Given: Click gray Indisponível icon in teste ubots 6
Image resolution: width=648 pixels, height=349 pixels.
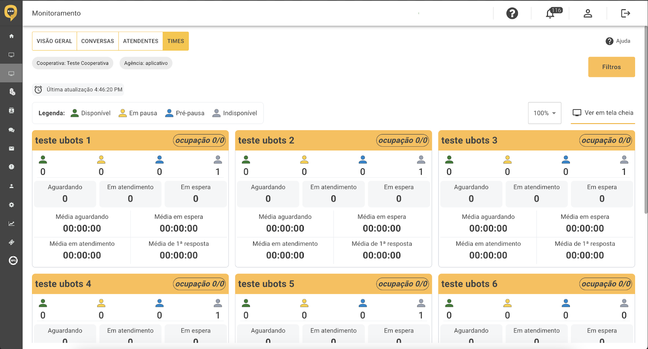Looking at the screenshot, I should pos(624,303).
